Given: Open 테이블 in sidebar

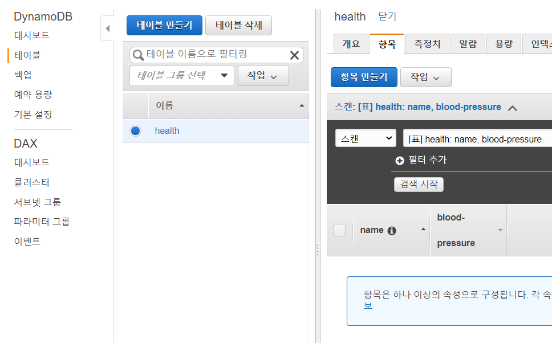Looking at the screenshot, I should click(27, 55).
